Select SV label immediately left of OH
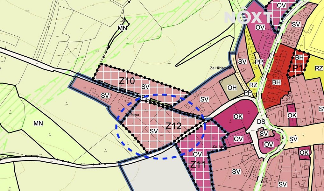The height and width of the screenshot is (191, 324). 204,99
